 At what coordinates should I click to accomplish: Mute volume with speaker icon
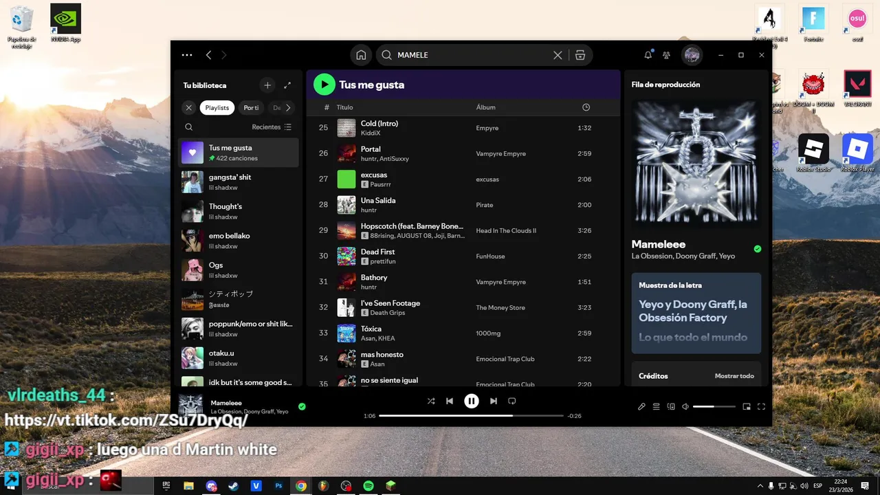[x=685, y=406]
